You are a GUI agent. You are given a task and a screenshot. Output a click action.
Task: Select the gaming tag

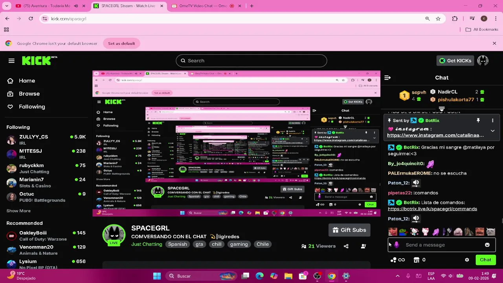click(239, 244)
